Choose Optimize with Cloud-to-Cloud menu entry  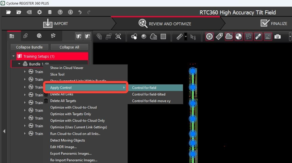pos(73,107)
